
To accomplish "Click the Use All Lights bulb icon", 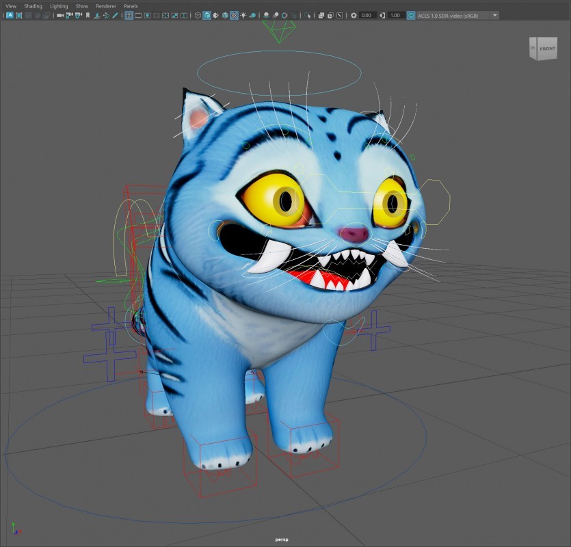I will 243,15.
